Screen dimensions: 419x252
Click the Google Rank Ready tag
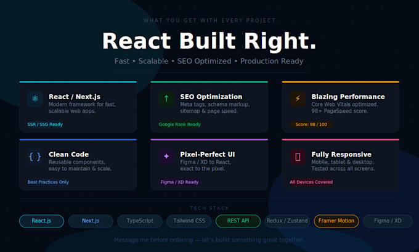click(179, 124)
